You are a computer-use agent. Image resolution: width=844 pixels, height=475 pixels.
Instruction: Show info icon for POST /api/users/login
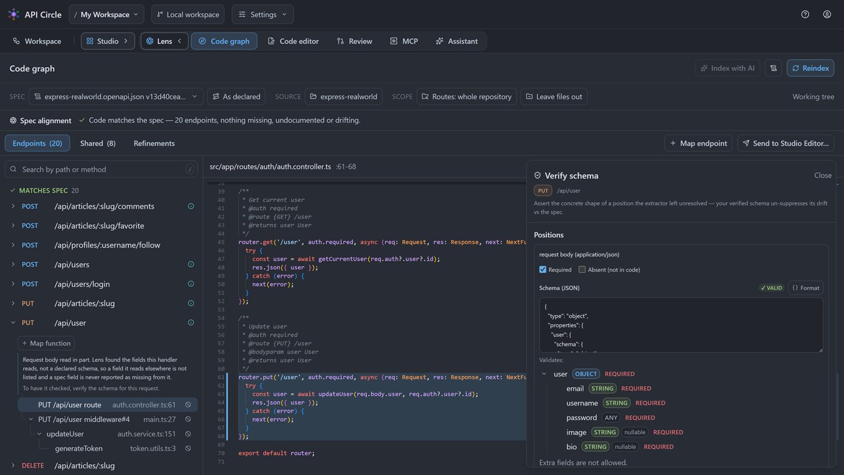(191, 284)
